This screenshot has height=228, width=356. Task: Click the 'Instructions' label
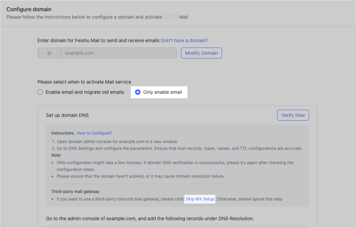[x=63, y=133]
